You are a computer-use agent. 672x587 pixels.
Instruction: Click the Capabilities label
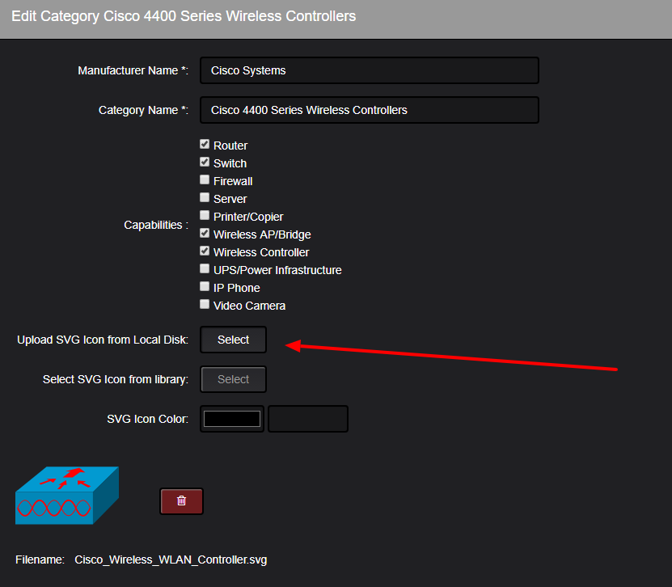coord(156,225)
